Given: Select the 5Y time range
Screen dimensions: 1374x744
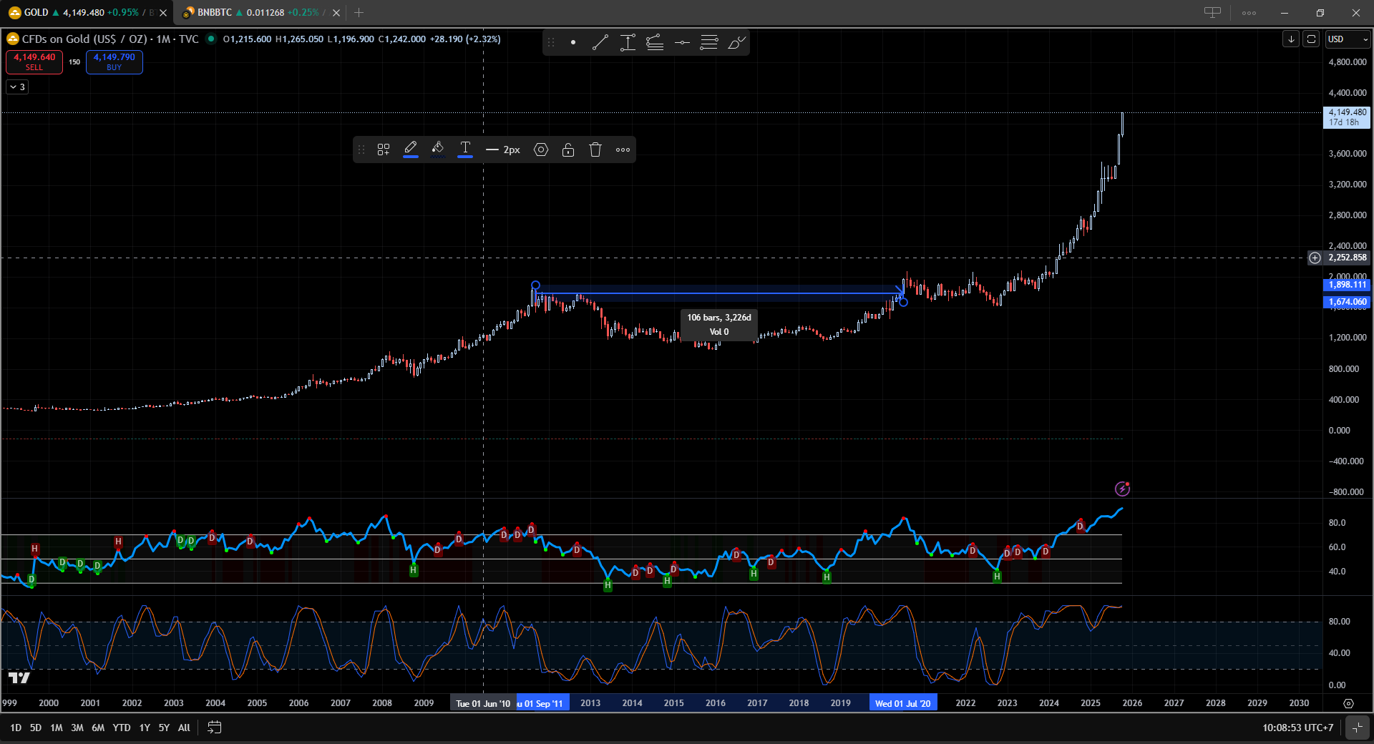Looking at the screenshot, I should click(x=164, y=728).
